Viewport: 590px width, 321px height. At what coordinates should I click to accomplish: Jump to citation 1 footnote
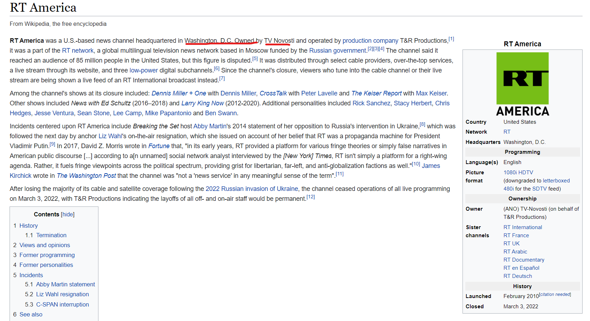pyautogui.click(x=451, y=39)
